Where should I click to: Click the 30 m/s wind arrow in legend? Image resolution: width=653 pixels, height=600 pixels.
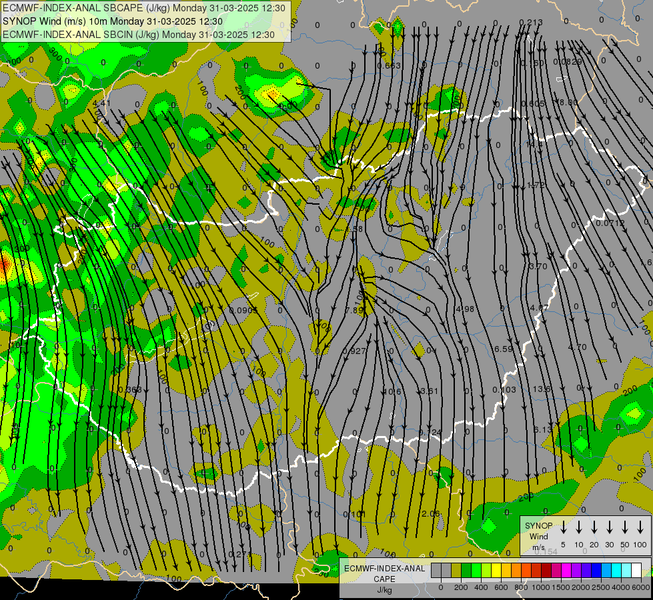click(x=609, y=527)
